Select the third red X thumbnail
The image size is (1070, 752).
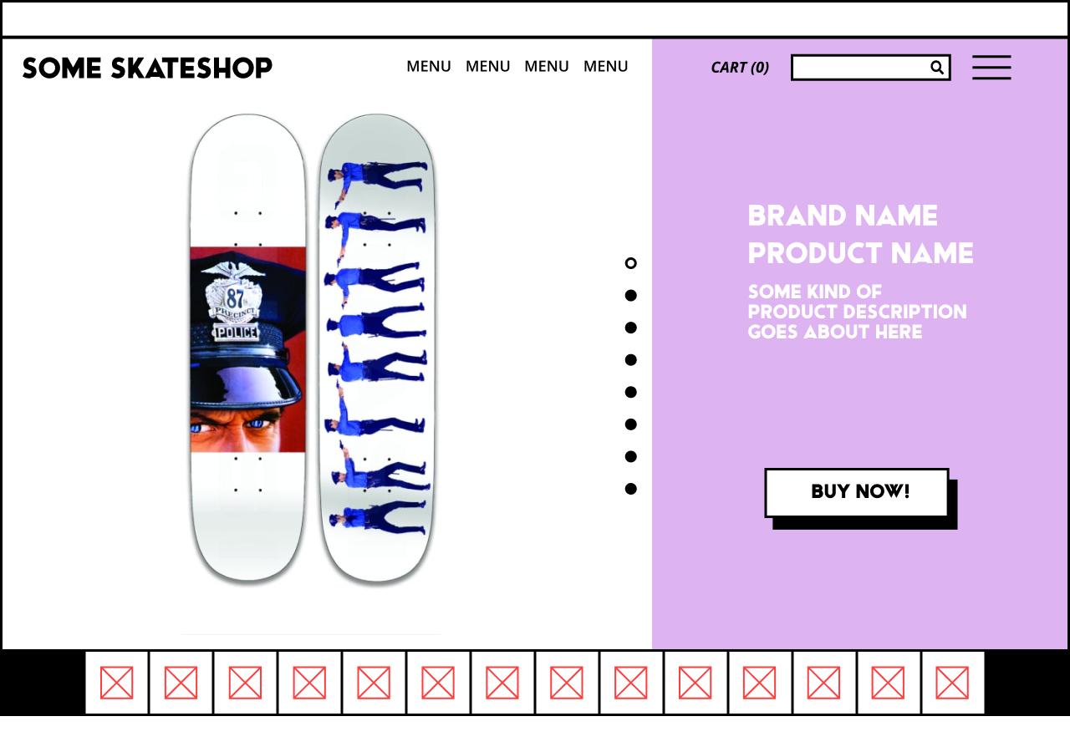pos(245,683)
